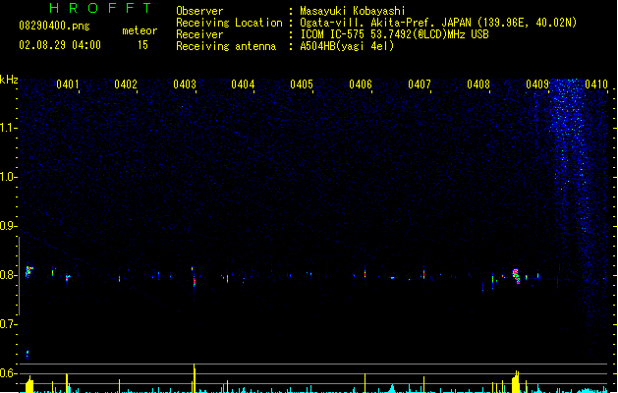
Task: Click the 0.8 kHz axis label
Action: (x=8, y=275)
